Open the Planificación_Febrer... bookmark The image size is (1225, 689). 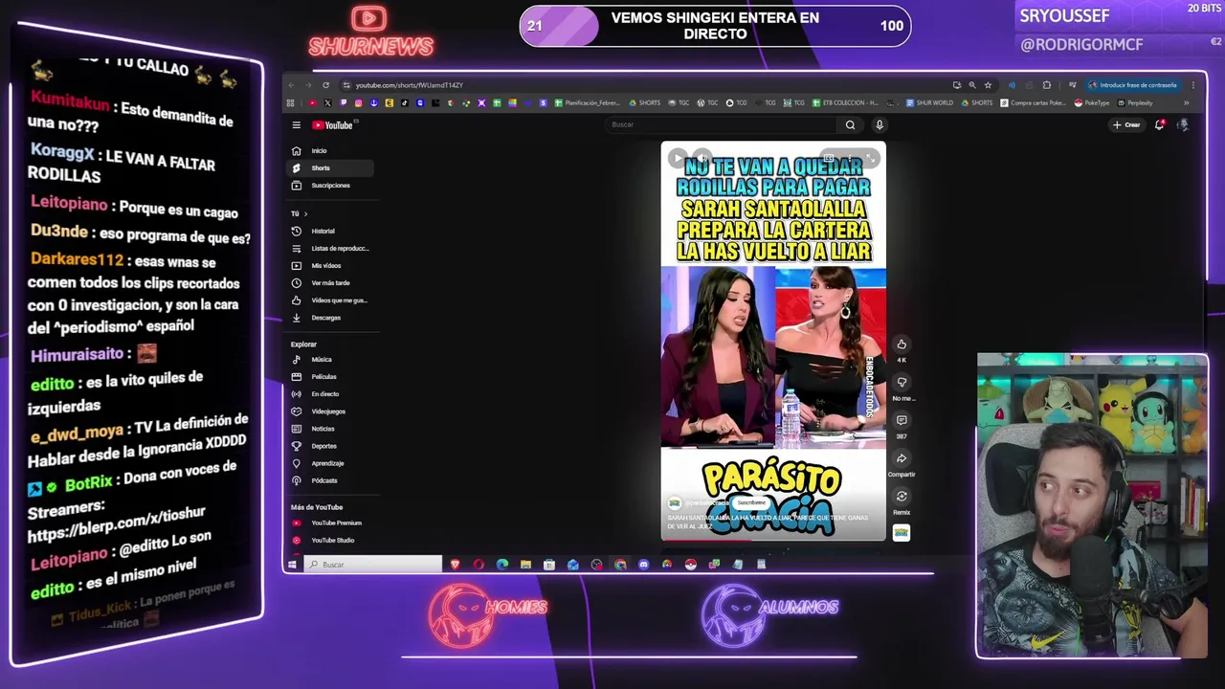(x=588, y=102)
